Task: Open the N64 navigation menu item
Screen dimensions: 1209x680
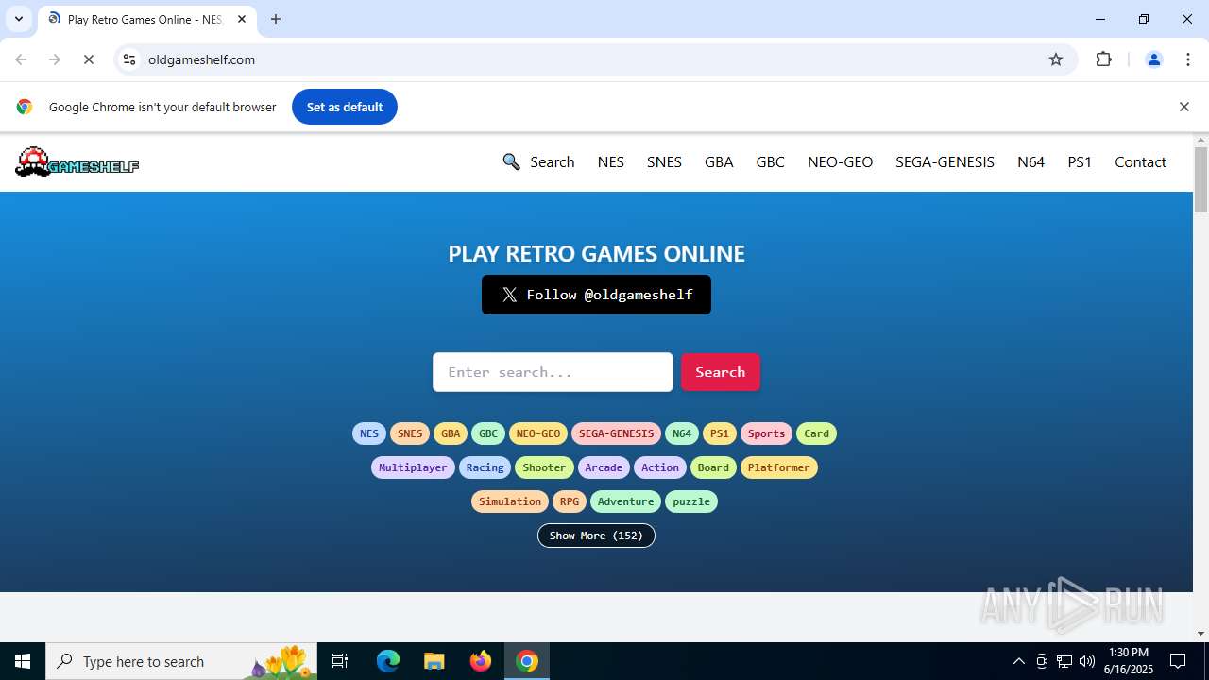Action: coord(1030,161)
